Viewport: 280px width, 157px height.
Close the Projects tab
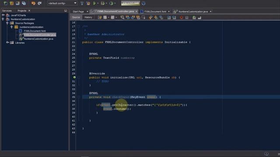tap(29, 10)
